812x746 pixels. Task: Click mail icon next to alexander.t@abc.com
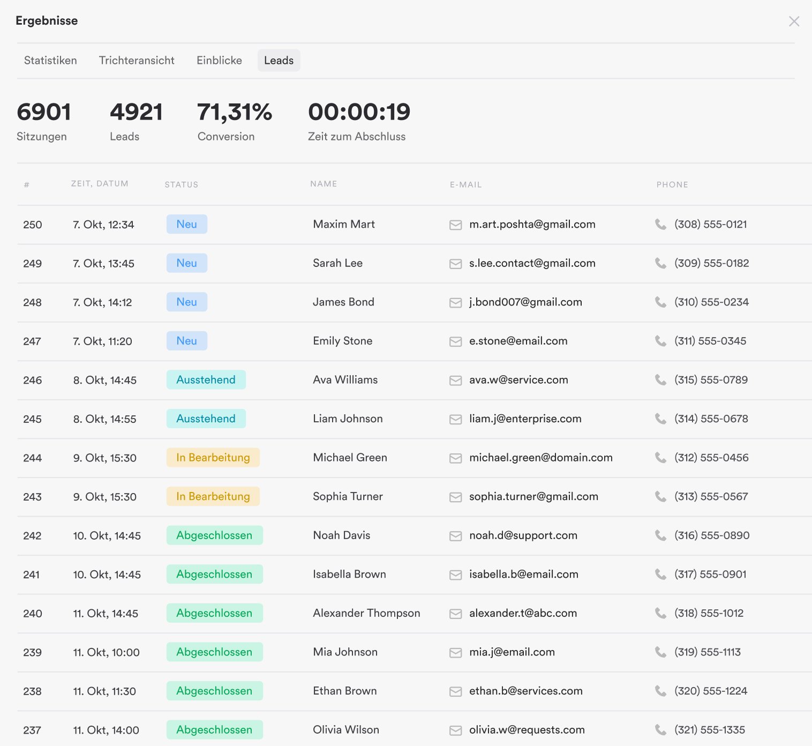[x=455, y=614]
